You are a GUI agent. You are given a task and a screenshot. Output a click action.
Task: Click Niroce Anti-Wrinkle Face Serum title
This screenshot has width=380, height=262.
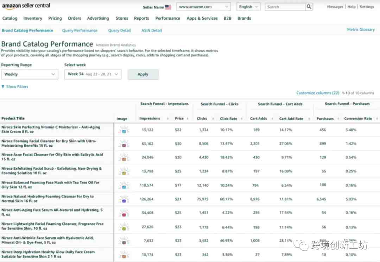click(47, 240)
